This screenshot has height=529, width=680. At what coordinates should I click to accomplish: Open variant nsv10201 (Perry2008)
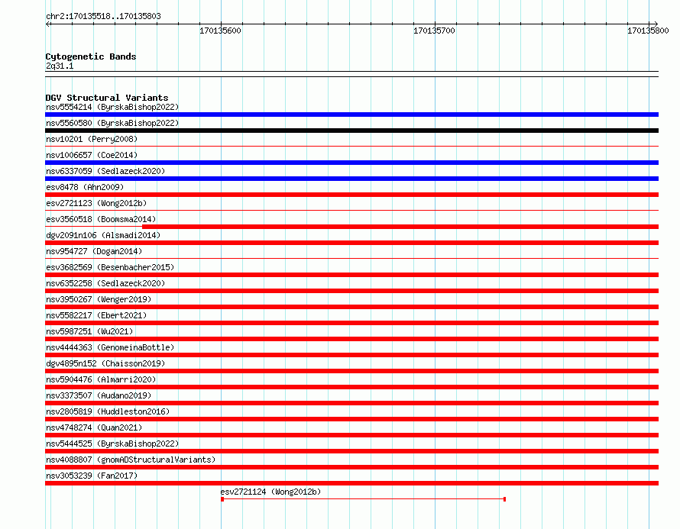[x=92, y=139]
